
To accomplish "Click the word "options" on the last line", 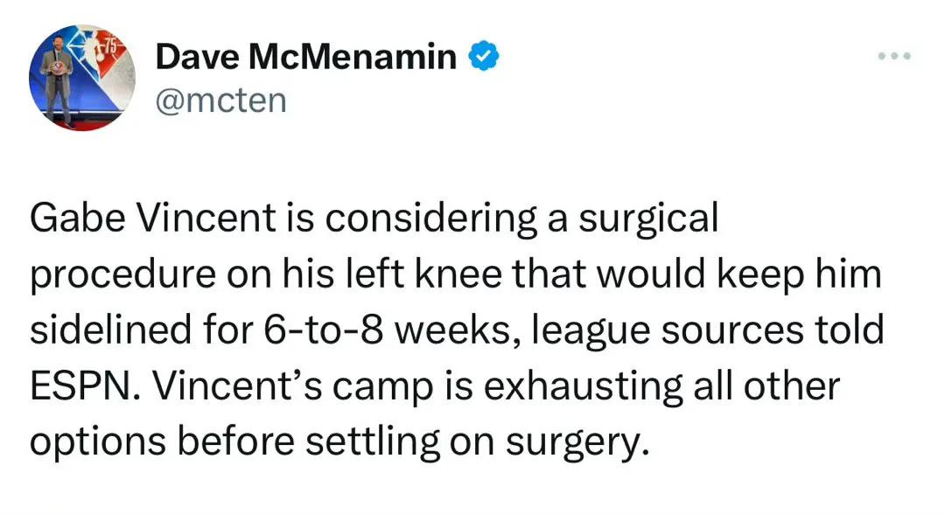I will [x=96, y=441].
